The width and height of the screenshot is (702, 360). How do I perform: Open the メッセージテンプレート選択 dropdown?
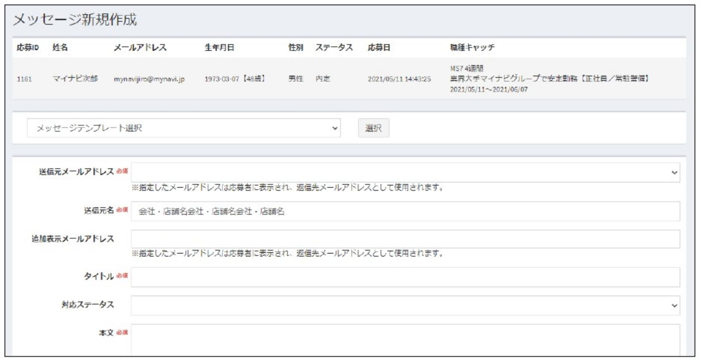point(183,128)
